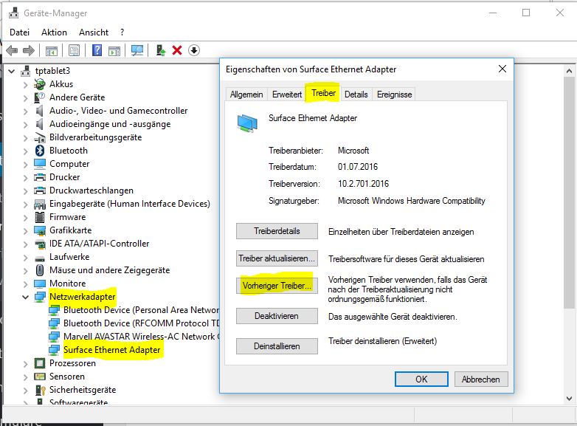The image size is (577, 426).
Task: Click the Laufwerke drive icon
Action: [x=39, y=258]
